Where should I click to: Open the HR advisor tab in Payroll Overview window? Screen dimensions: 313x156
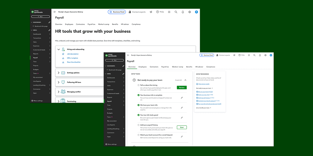pos(199,67)
